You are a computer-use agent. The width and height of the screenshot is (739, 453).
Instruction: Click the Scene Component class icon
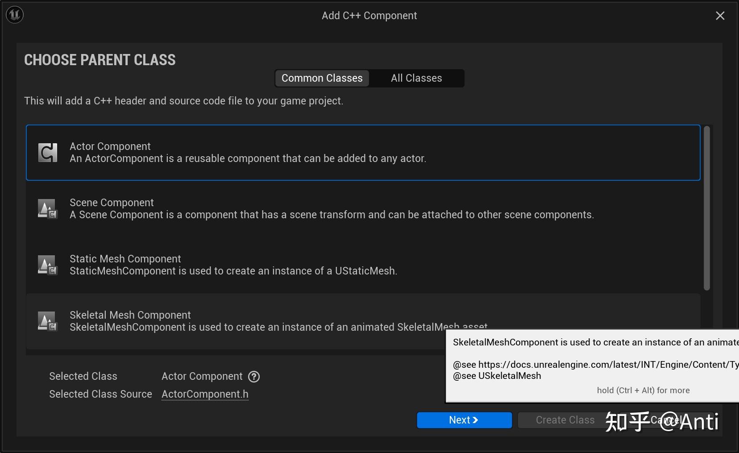tap(47, 209)
